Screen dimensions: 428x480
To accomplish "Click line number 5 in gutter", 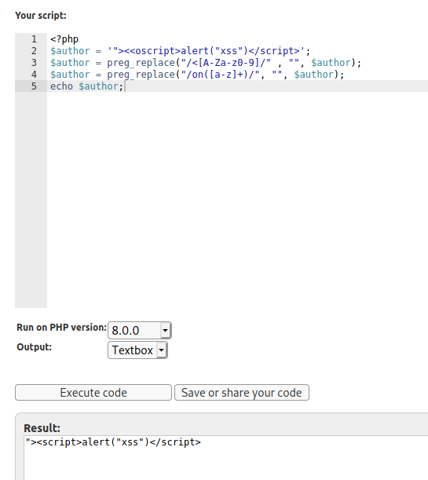I will click(34, 86).
